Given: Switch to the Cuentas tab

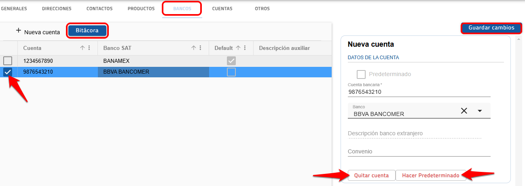Looking at the screenshot, I should [x=222, y=8].
